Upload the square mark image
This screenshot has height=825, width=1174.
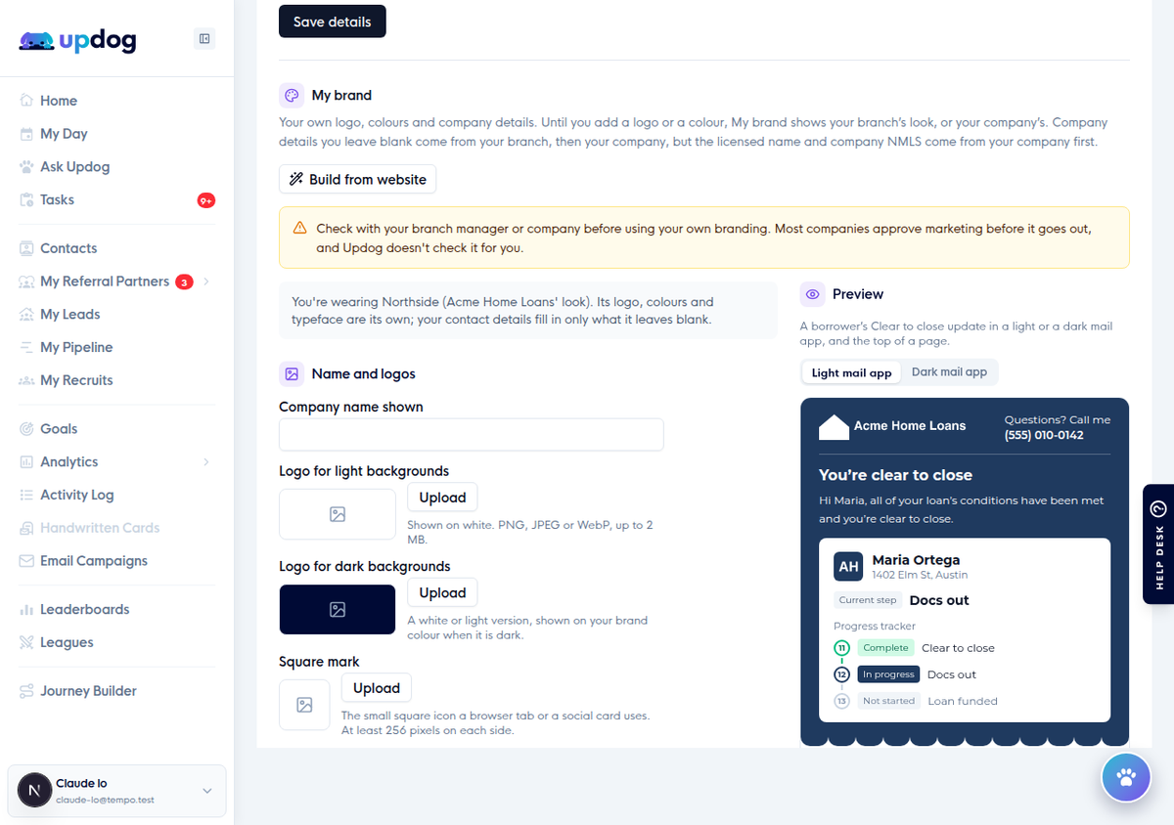[x=377, y=688]
